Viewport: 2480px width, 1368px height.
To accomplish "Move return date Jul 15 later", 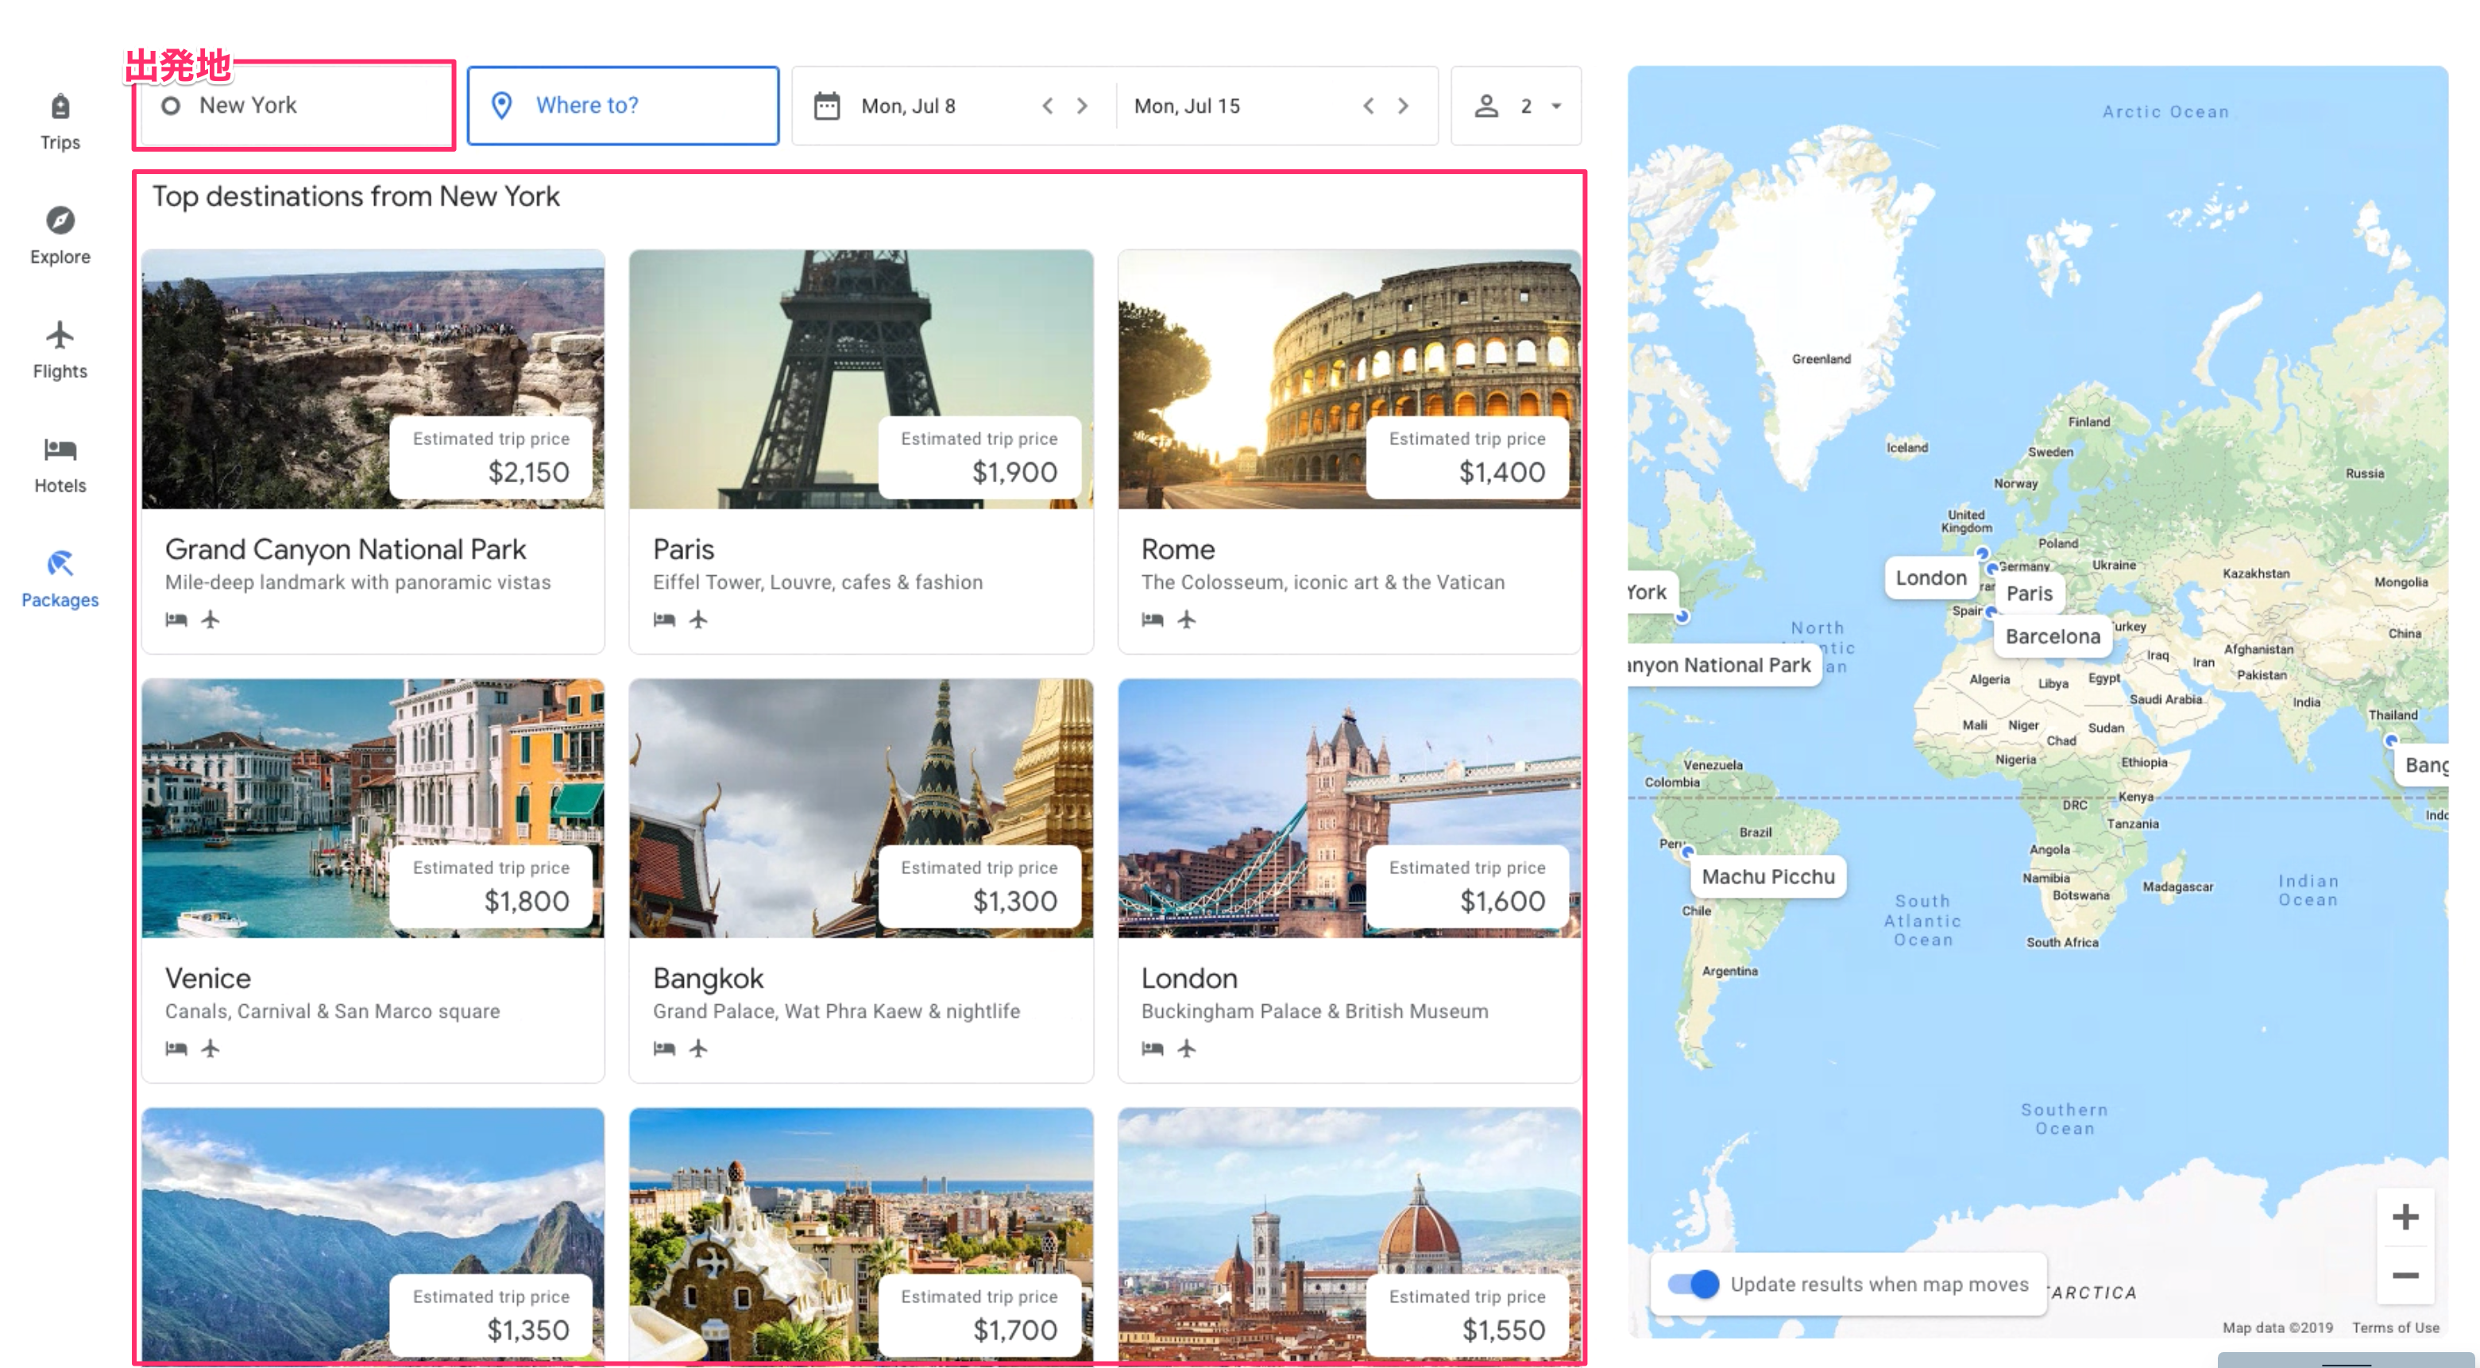I will point(1403,106).
